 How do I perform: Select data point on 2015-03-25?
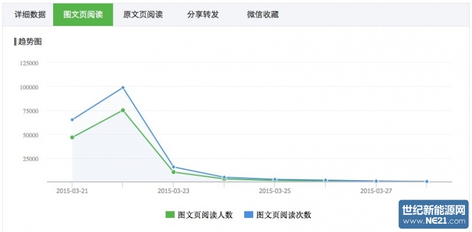(275, 180)
